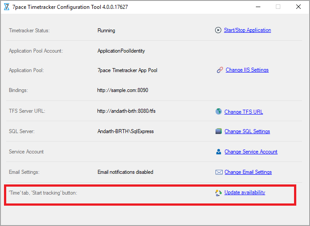
Task: Click the 'Application Pool:' label
Action: pyautogui.click(x=26, y=70)
